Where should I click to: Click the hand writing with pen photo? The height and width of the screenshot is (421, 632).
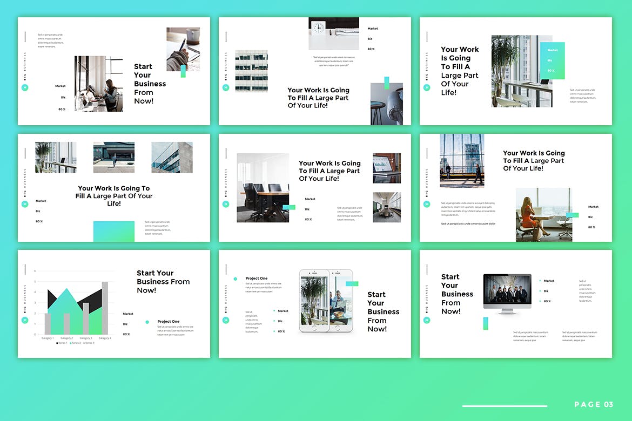pos(183,49)
